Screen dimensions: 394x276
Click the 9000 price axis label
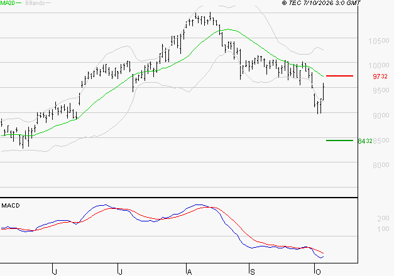(381, 115)
